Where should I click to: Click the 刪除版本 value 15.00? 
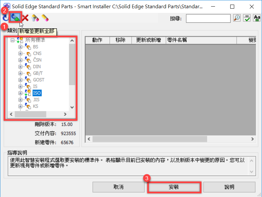pos(67,124)
